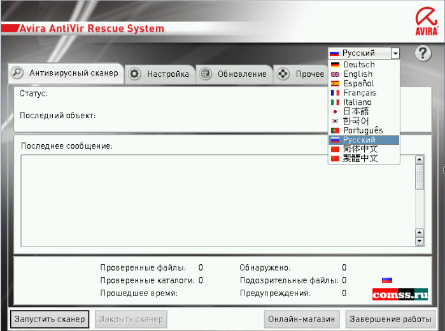
Task: Select 简体中文 language option
Action: [364, 149]
